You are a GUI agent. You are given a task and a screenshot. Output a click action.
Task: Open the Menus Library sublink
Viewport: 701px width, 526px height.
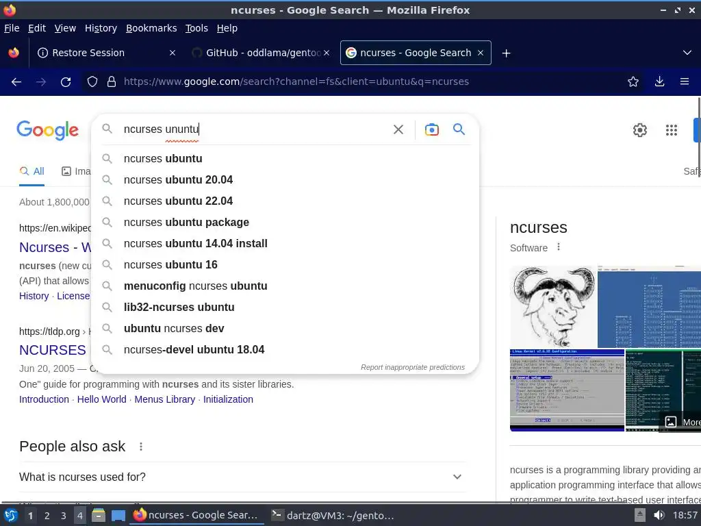164,399
